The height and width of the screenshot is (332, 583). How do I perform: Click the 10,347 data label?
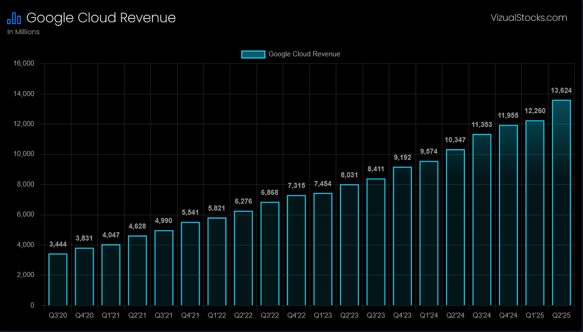pos(455,140)
